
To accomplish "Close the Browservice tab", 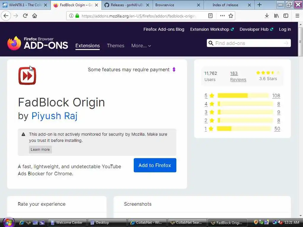I will pos(199,5).
